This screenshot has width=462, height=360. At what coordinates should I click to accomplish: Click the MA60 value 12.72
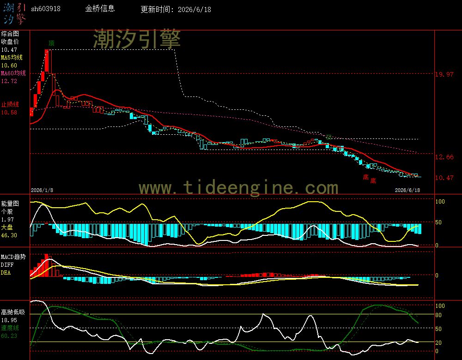point(9,81)
